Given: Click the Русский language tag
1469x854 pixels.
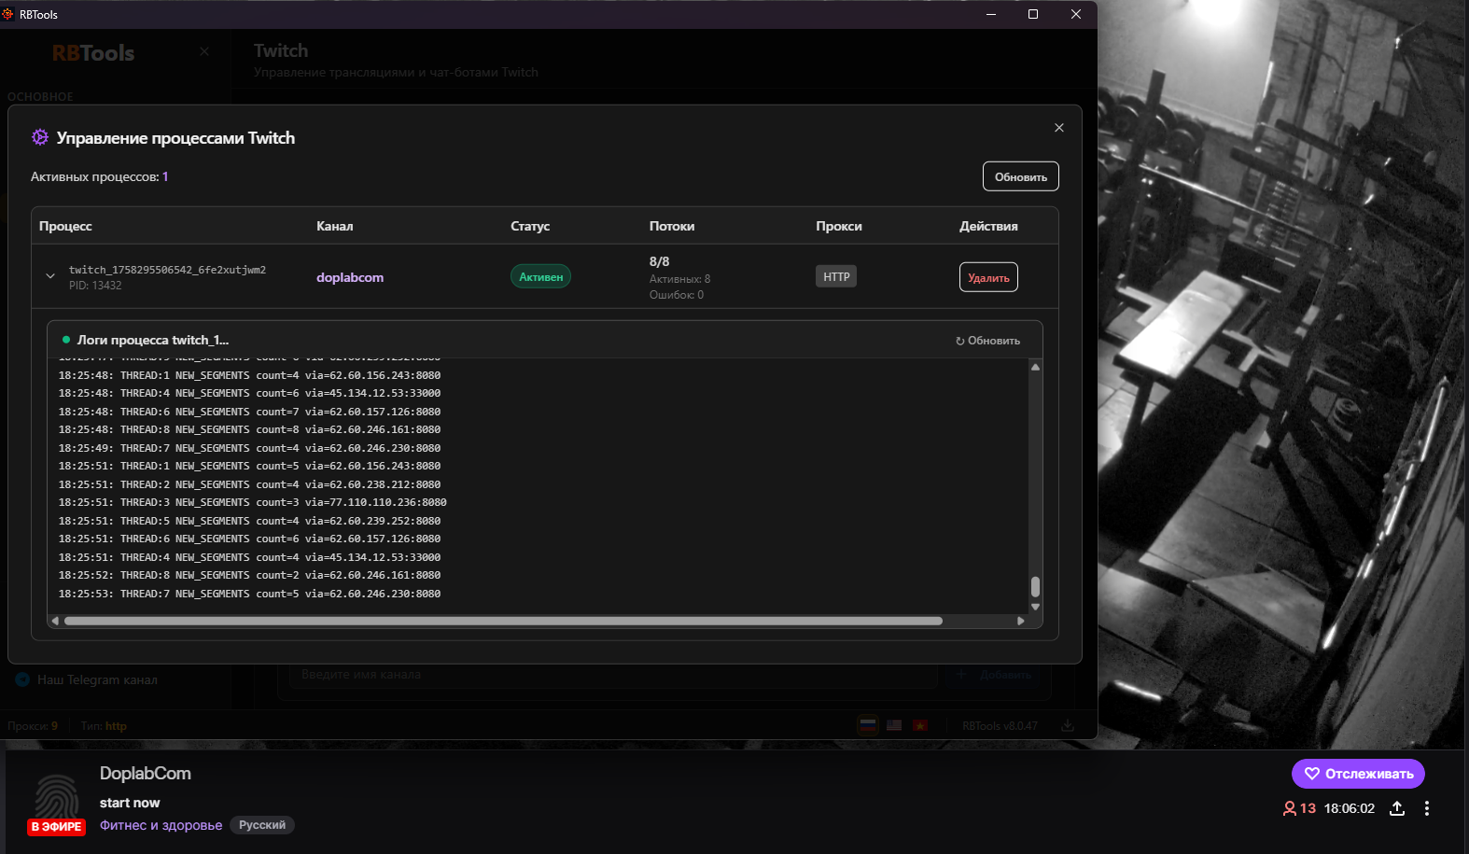Looking at the screenshot, I should (262, 825).
